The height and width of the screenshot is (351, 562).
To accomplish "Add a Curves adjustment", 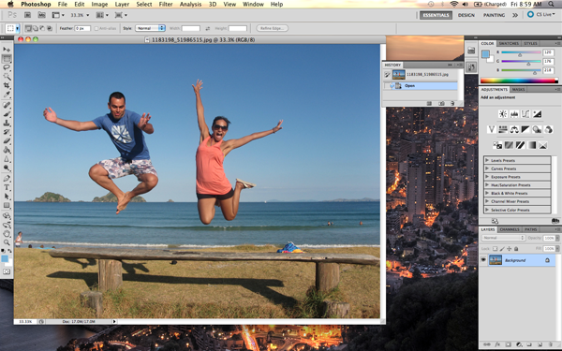I will click(525, 114).
